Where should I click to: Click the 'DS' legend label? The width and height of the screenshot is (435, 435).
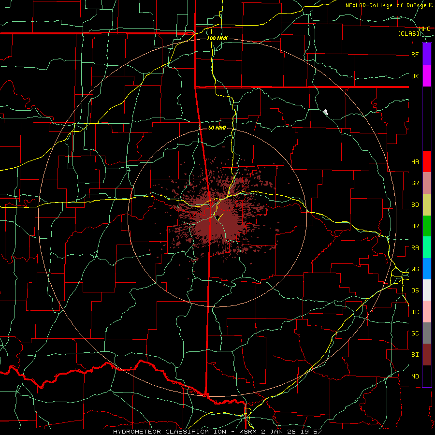(415, 290)
